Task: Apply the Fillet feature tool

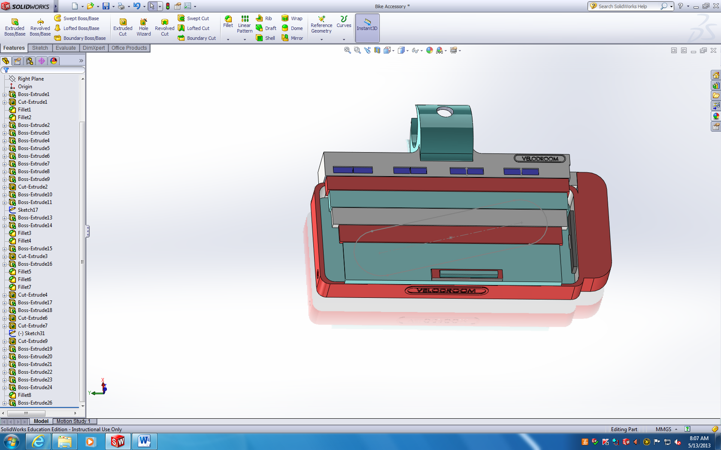Action: [228, 22]
